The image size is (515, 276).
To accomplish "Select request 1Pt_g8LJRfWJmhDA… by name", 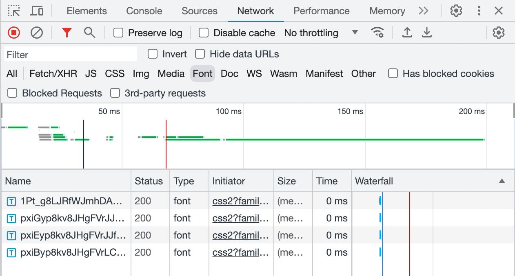I will 71,201.
